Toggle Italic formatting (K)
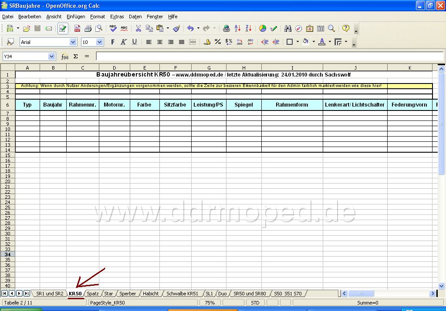Screen dimensions: 446x311 pyautogui.click(x=123, y=42)
